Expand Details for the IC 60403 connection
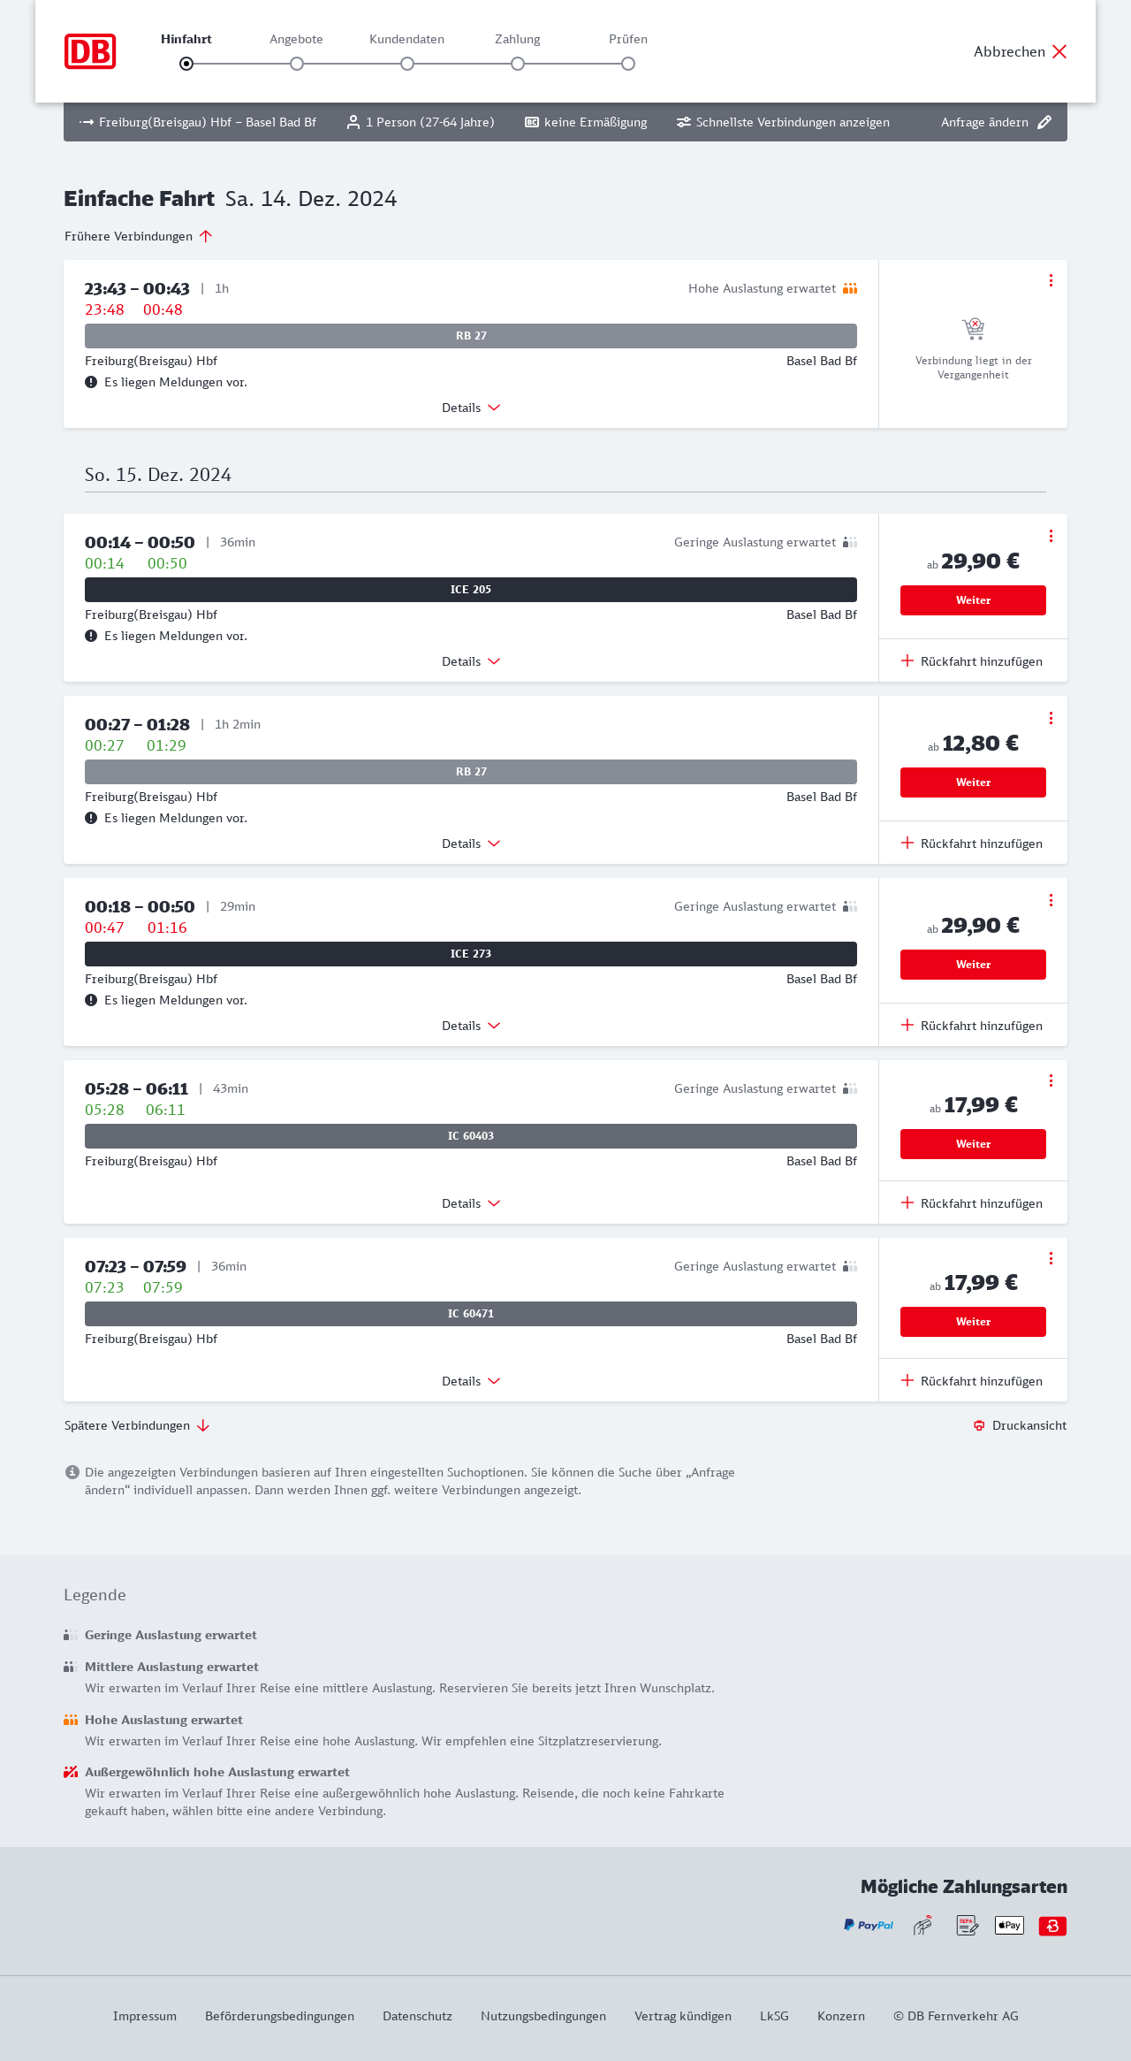This screenshot has width=1131, height=2061. coord(471,1203)
